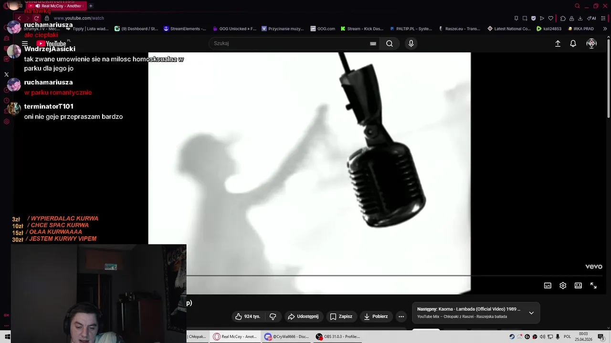611x343 pixels.
Task: Open the Steam tray icon
Action: tap(512, 337)
